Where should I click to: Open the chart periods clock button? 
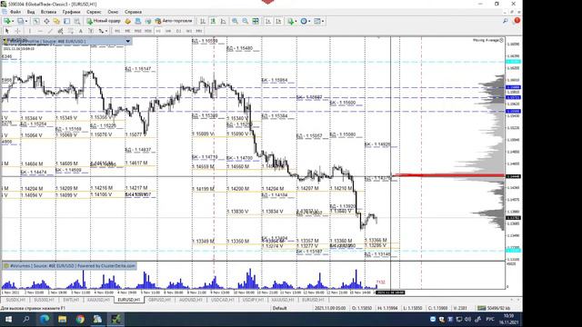coord(304,21)
